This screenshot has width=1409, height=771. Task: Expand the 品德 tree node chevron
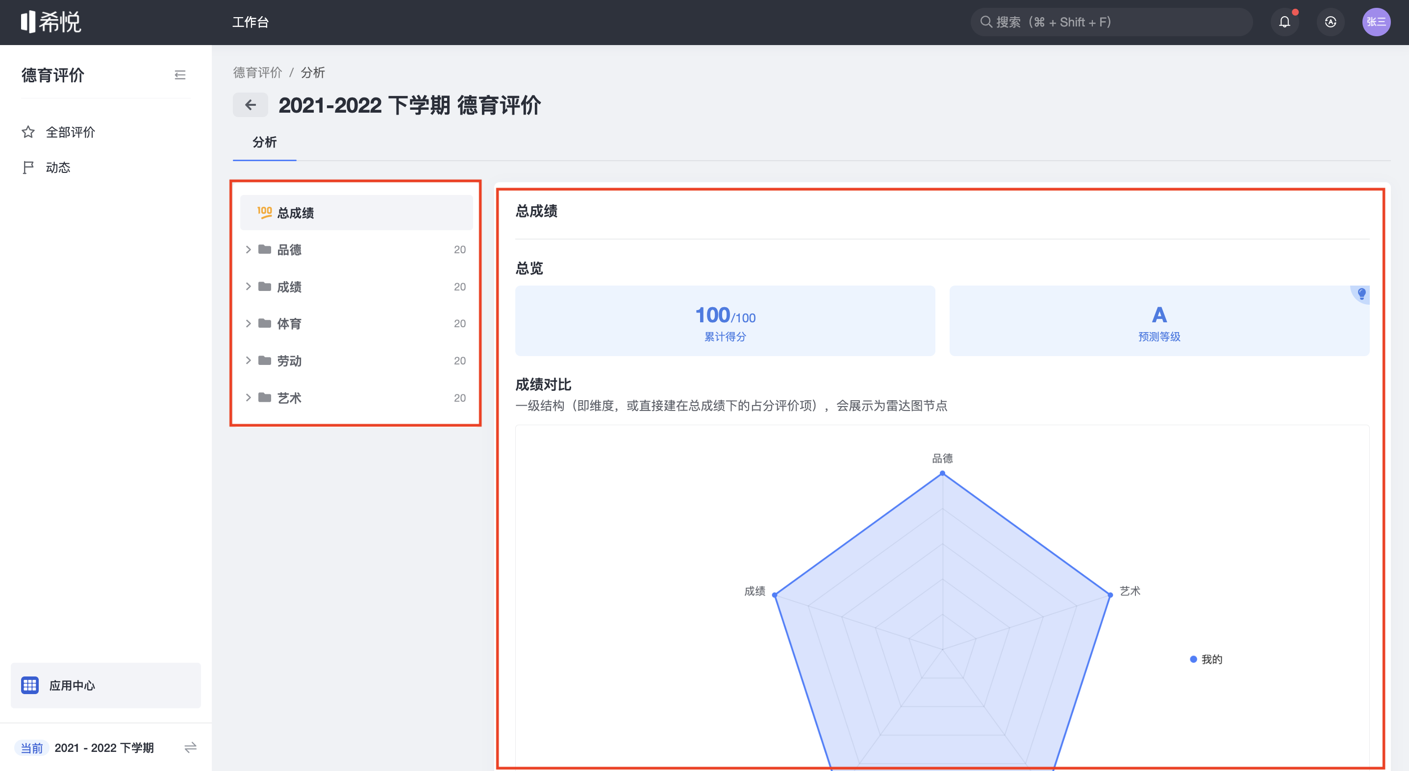coord(249,249)
